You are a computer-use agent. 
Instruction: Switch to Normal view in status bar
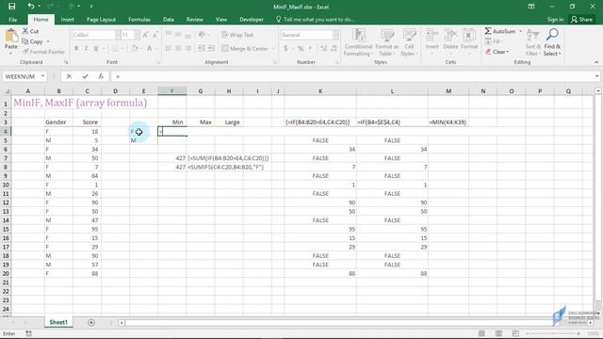point(481,333)
